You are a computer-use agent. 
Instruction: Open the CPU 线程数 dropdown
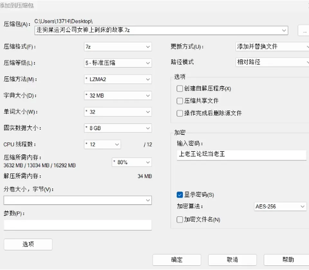tap(102, 145)
